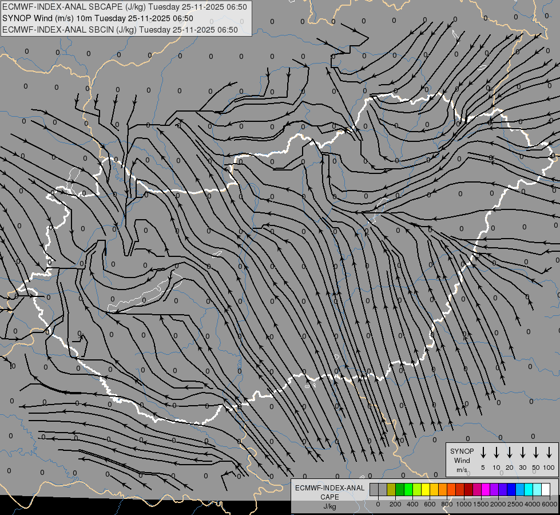Click the SYNOP Wind 10m title line

97,18
